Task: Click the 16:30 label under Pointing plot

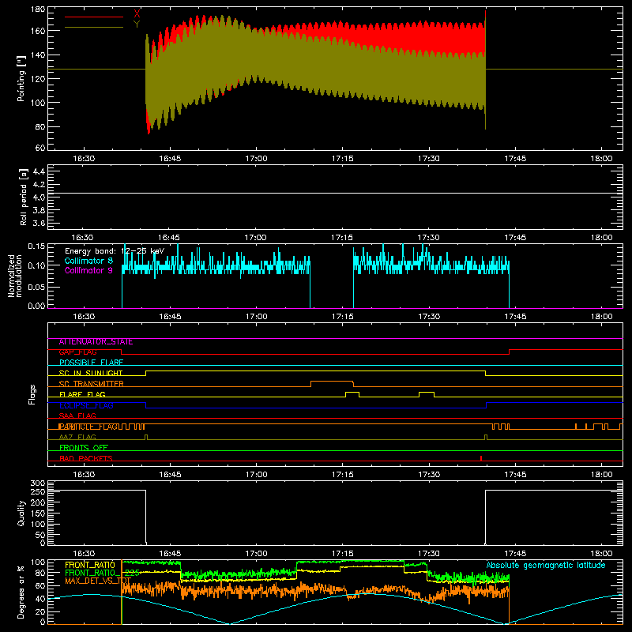Action: click(x=84, y=159)
